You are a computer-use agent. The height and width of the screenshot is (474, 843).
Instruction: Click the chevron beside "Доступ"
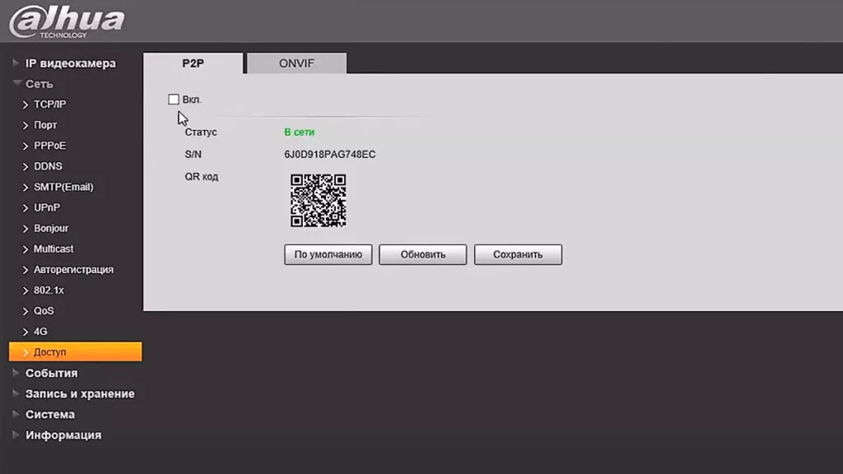coord(26,352)
